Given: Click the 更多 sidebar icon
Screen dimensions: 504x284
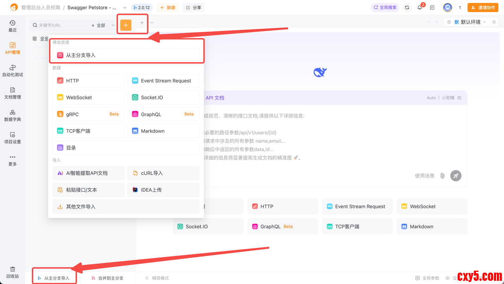Looking at the screenshot, I should [x=13, y=160].
